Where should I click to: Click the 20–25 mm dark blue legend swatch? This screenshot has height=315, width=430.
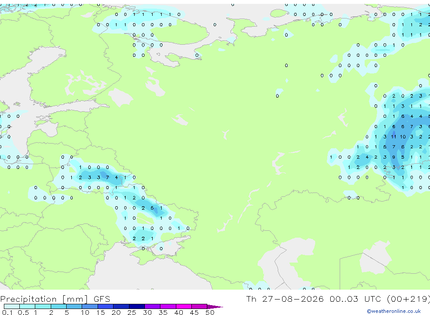coord(121,306)
